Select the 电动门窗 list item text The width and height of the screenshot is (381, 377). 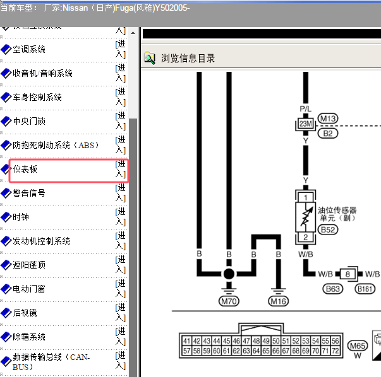(29, 289)
